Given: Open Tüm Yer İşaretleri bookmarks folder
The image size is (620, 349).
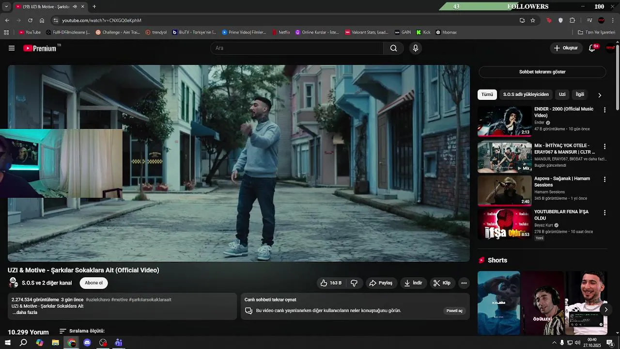Looking at the screenshot, I should coord(597,32).
